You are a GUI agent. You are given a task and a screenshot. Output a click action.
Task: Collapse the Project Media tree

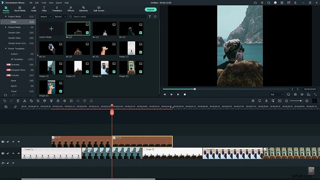click(6, 16)
